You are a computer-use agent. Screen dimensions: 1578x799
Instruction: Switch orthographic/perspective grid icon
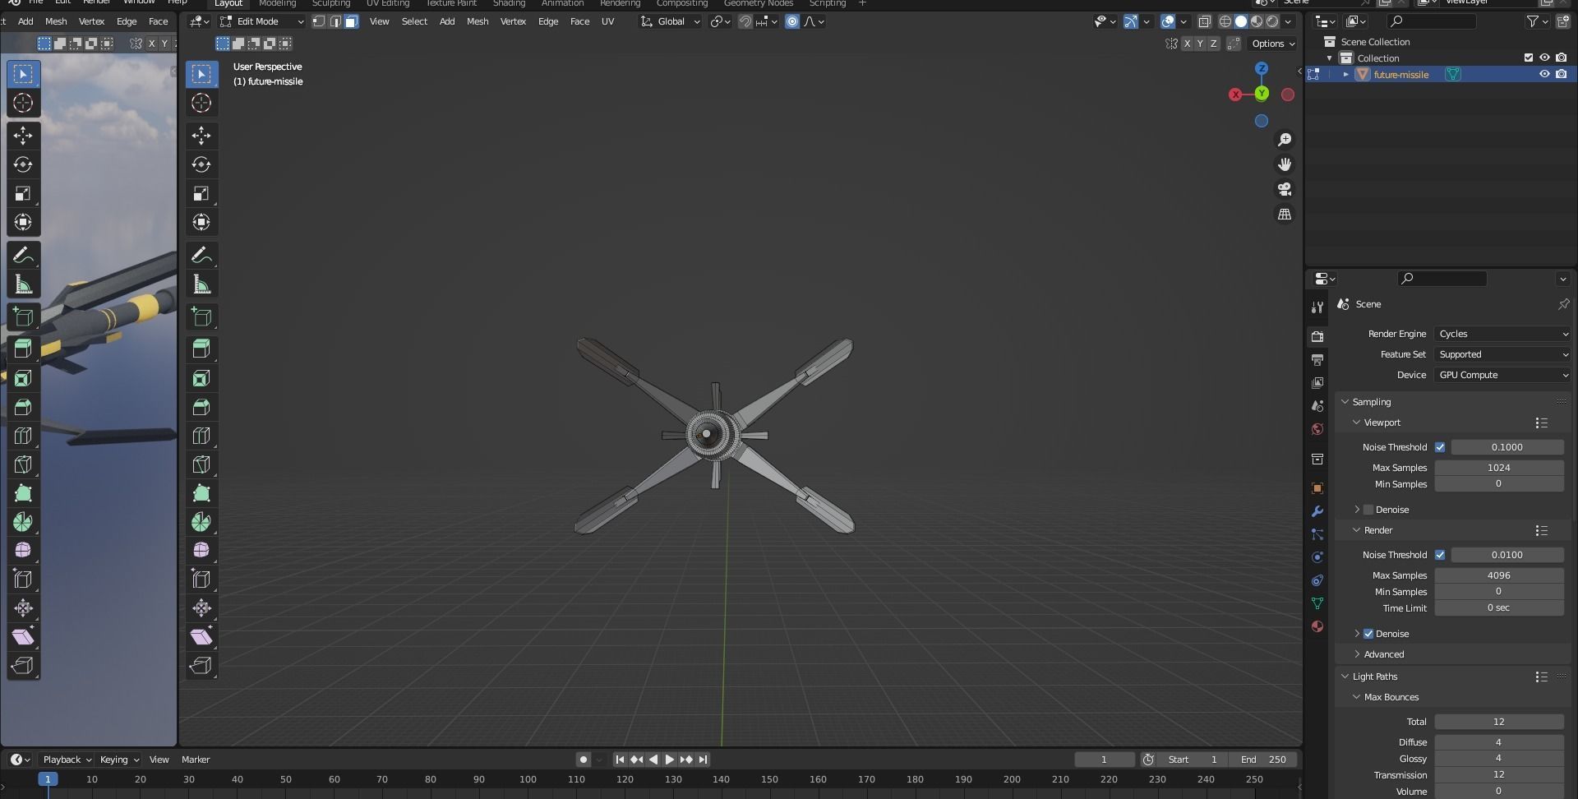[1285, 214]
